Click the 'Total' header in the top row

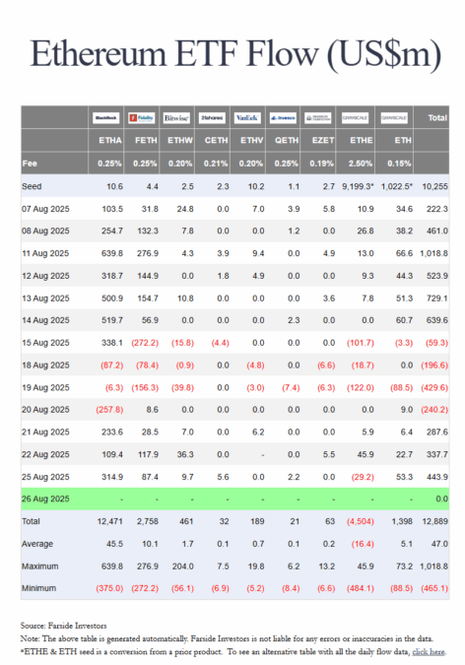437,118
